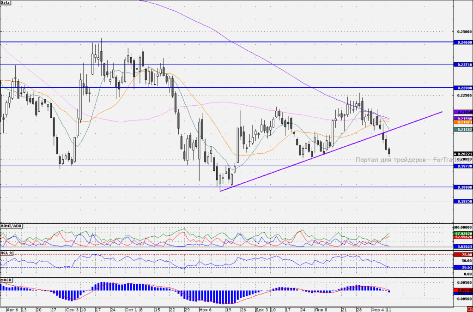Click the 0.18900 support level tag
Screen dimensions: 473x312
pos(463,187)
